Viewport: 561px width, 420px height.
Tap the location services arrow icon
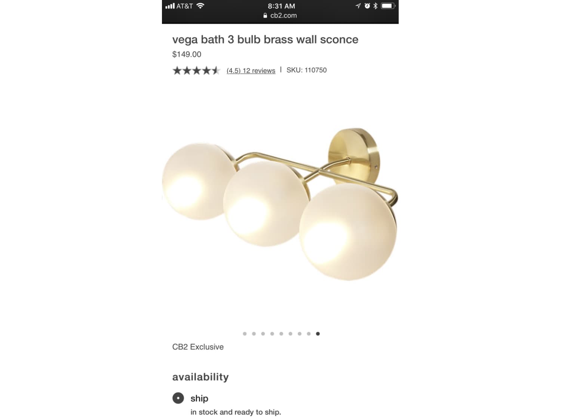pos(358,6)
